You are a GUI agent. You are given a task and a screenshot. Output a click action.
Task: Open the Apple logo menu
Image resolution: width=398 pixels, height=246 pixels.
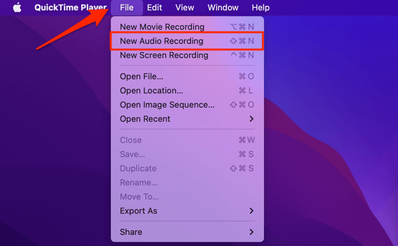tap(17, 8)
